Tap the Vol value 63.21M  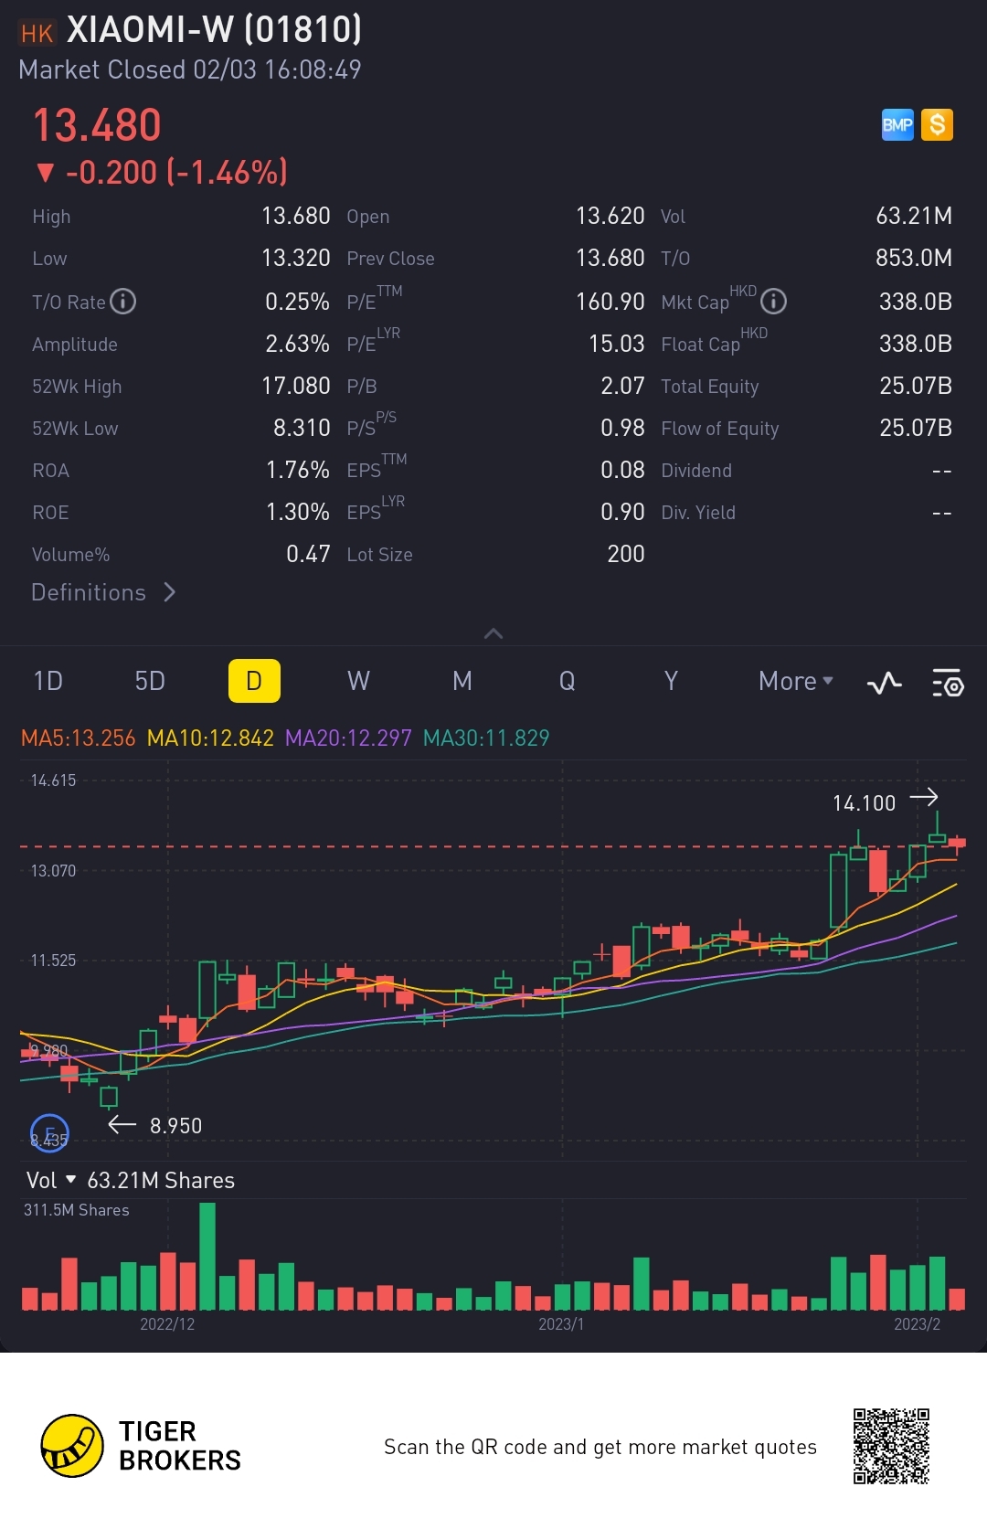click(914, 216)
